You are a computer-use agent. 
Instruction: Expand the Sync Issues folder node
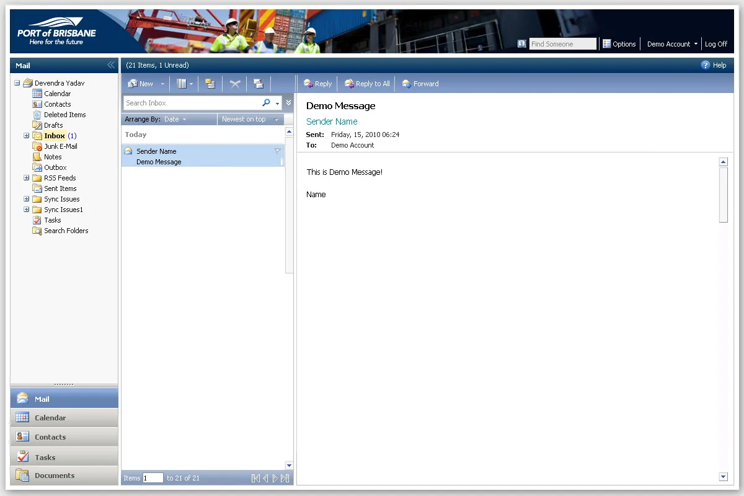pyautogui.click(x=27, y=199)
